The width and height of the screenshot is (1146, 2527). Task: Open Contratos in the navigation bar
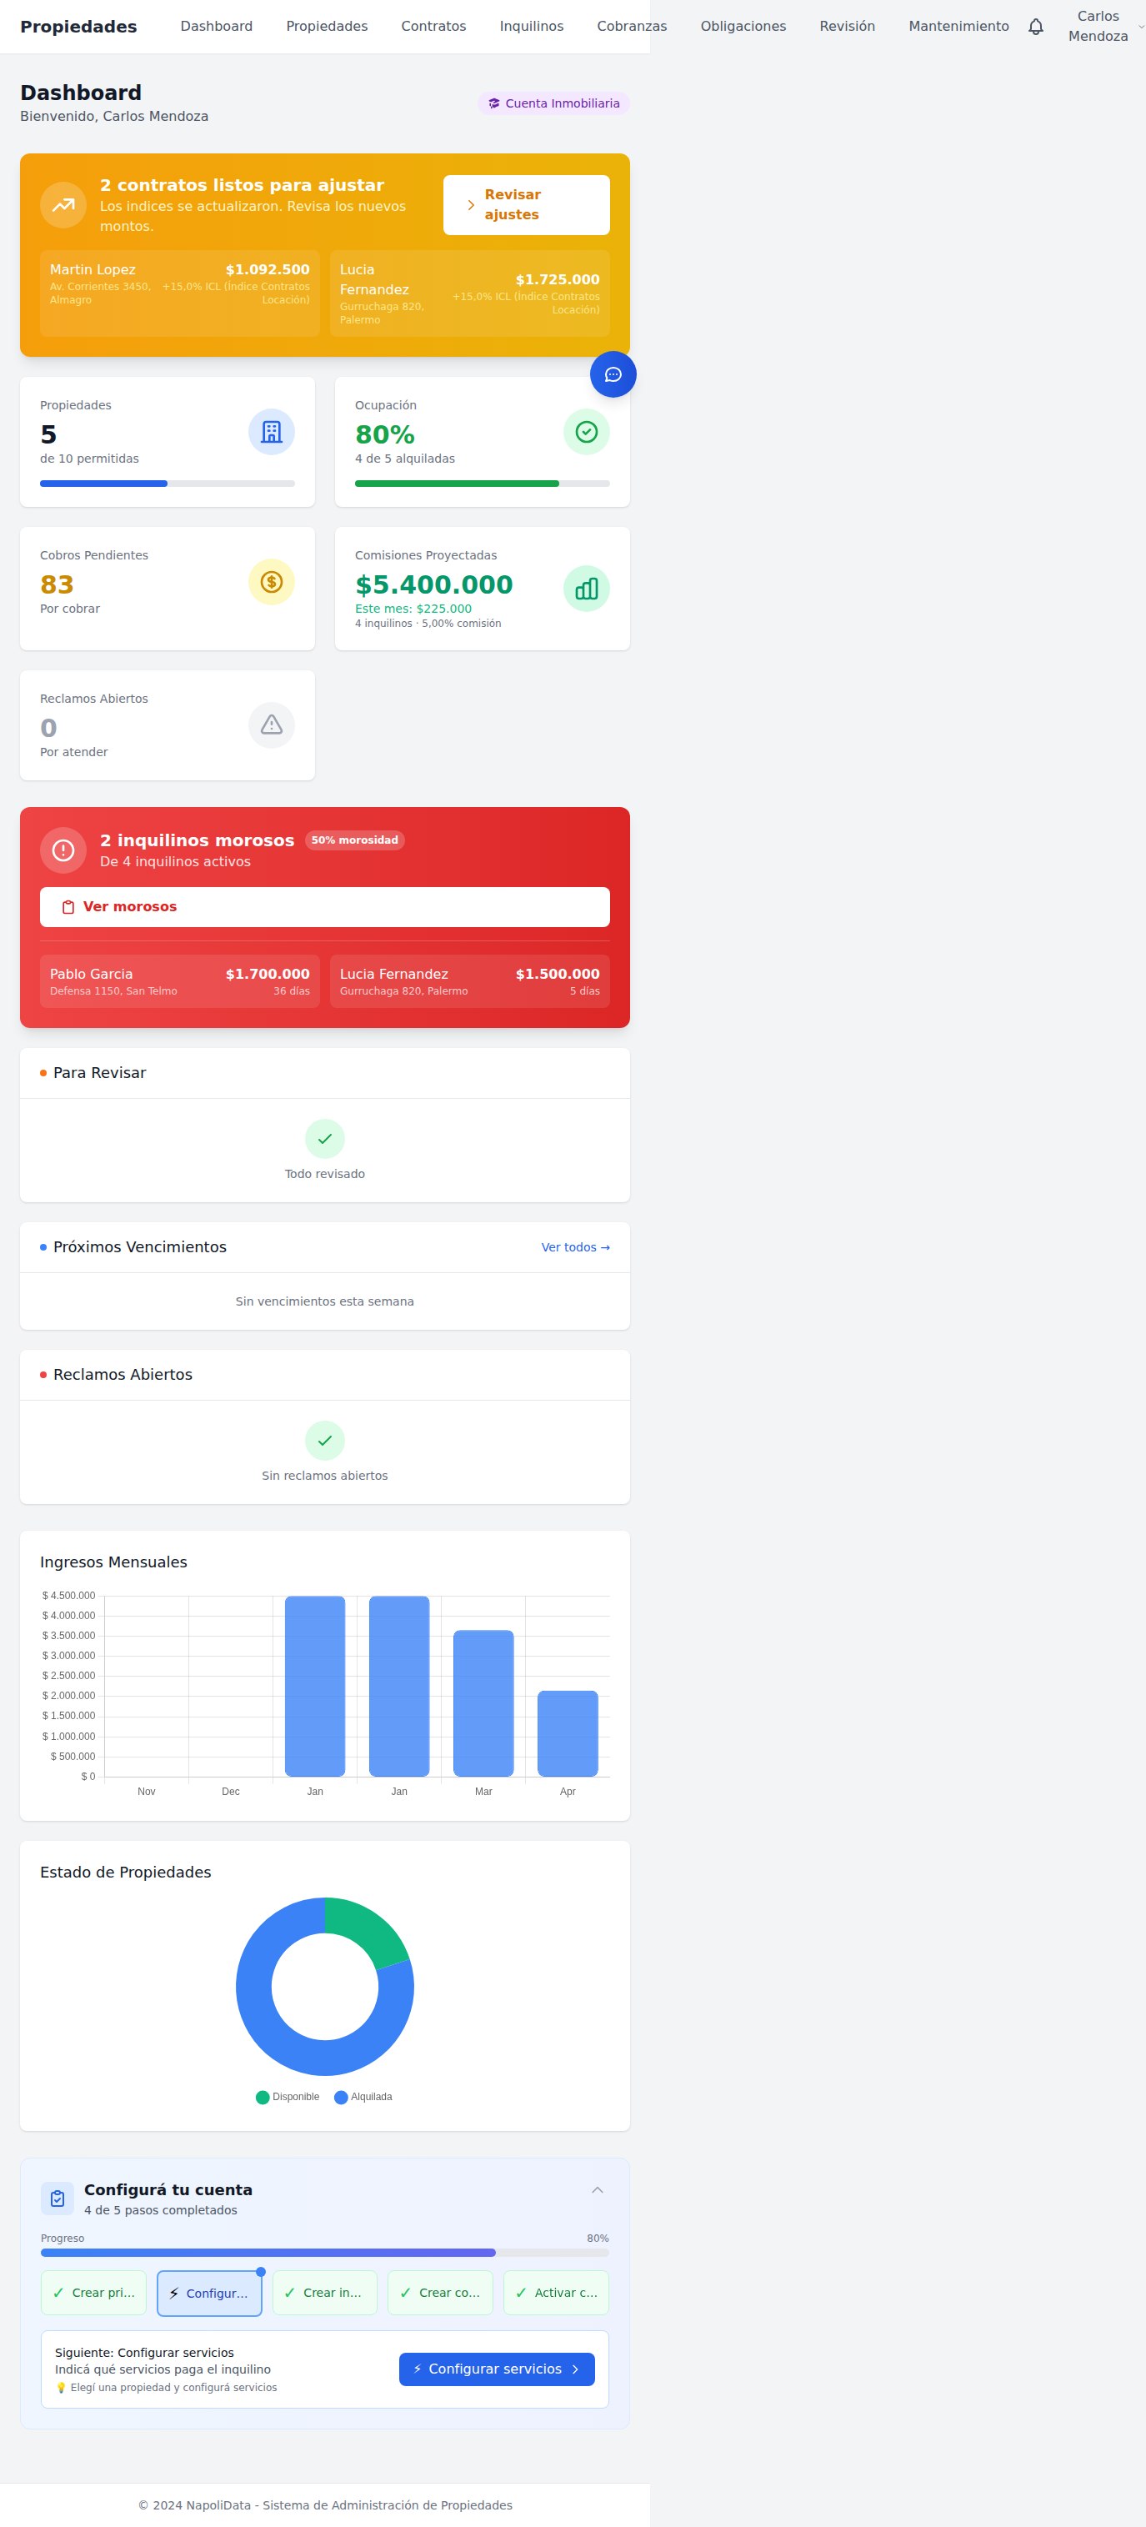(x=433, y=27)
